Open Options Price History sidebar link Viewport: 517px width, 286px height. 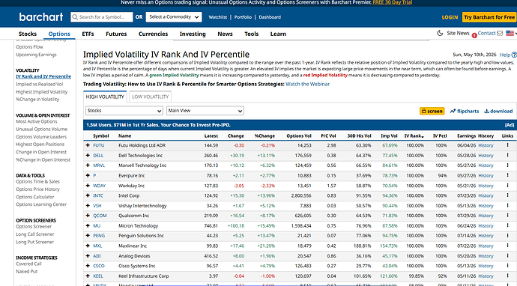pos(38,189)
